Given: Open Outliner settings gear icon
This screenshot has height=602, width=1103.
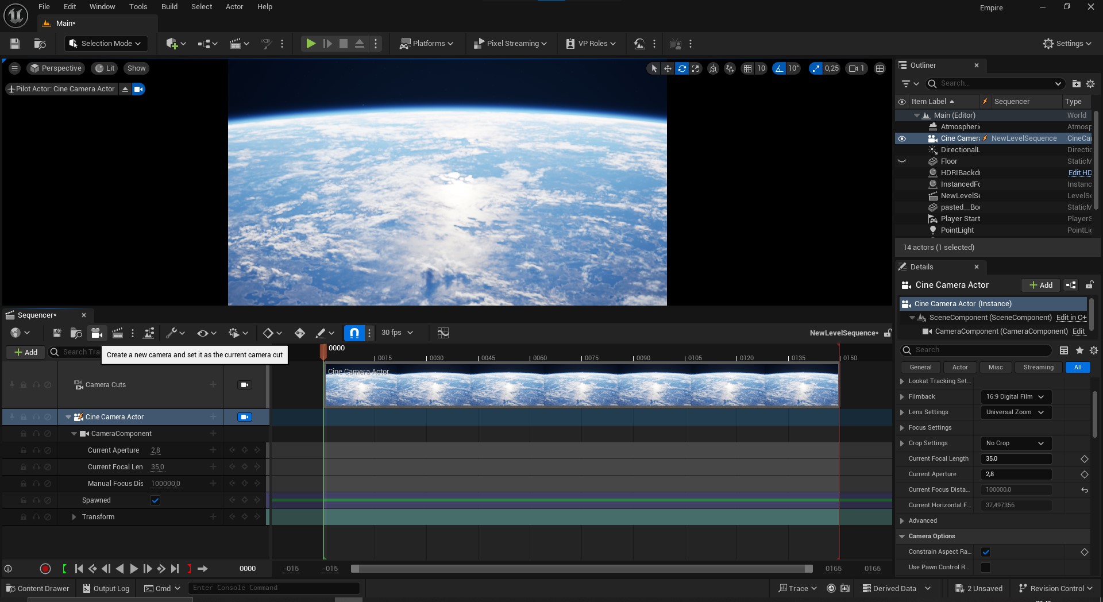Looking at the screenshot, I should [1090, 84].
